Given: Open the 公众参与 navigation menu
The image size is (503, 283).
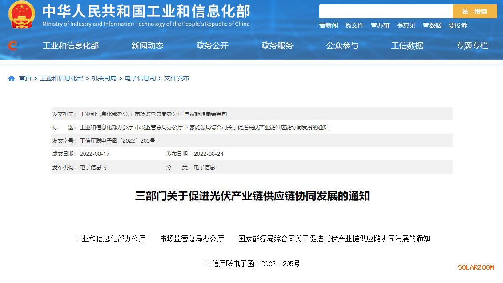Looking at the screenshot, I should 342,45.
